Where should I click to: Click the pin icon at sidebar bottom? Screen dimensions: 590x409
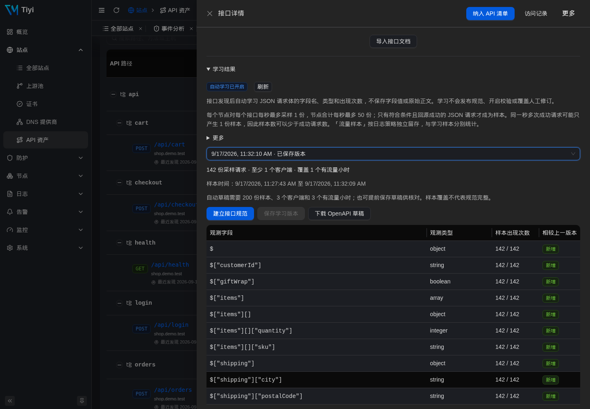[82, 401]
